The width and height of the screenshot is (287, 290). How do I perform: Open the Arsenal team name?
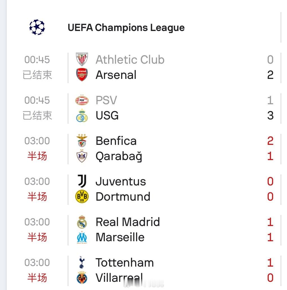(116, 75)
